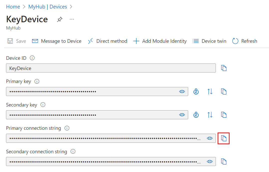Open Secondary key info tooltip
The width and height of the screenshot is (269, 172).
click(43, 105)
